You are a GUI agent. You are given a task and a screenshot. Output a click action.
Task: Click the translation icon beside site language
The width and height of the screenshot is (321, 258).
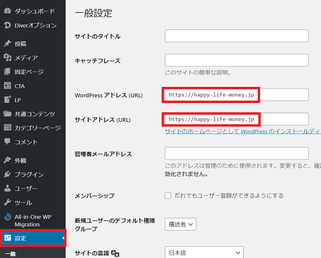[115, 254]
